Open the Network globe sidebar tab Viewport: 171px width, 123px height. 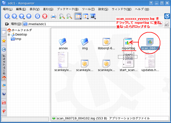pyautogui.click(x=4, y=94)
